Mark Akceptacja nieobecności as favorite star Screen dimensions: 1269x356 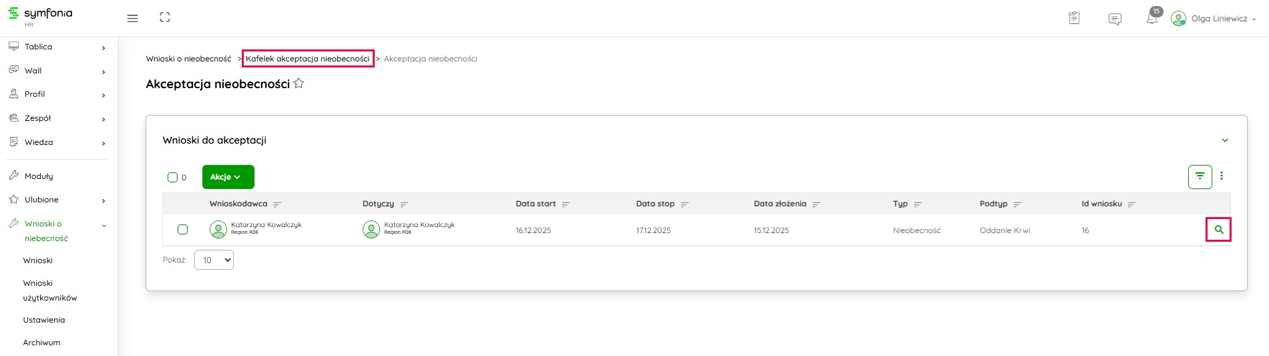click(x=299, y=83)
